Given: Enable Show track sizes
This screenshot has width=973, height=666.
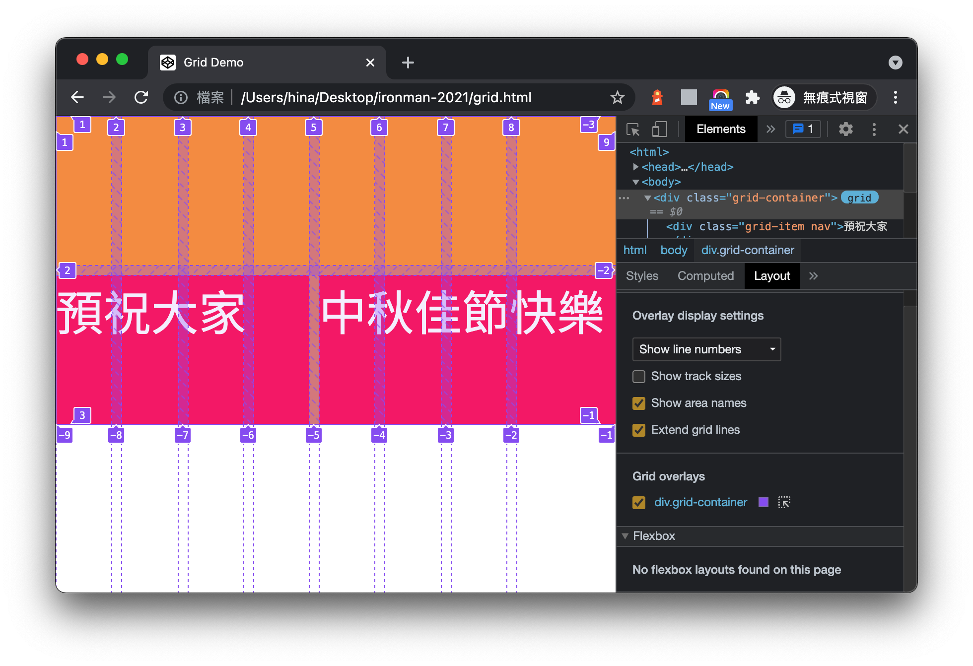Looking at the screenshot, I should coord(639,376).
